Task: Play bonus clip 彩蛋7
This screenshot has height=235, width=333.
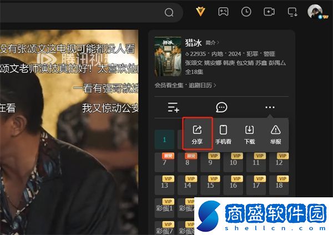Action: click(x=165, y=228)
